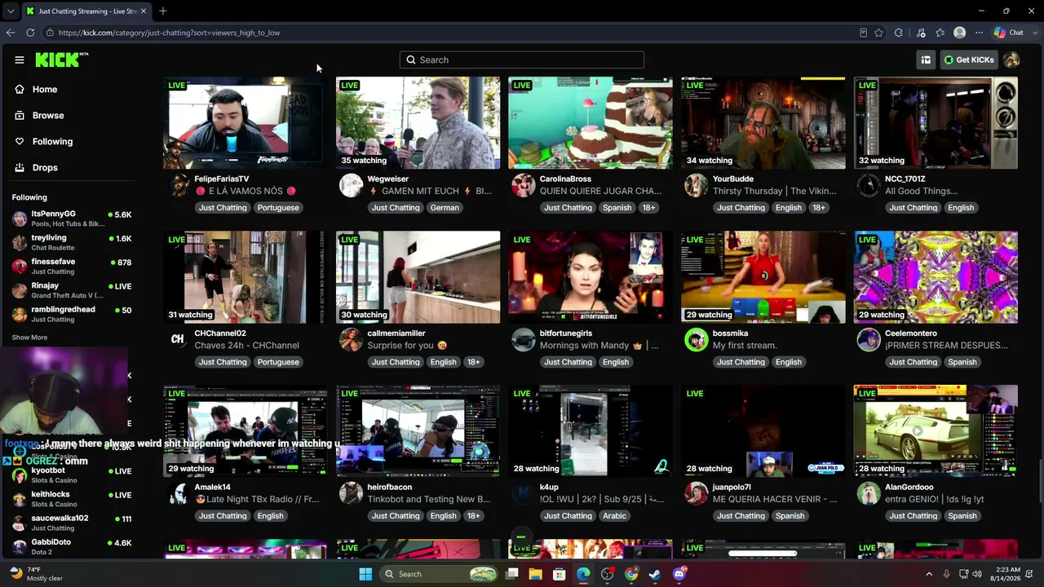Click the German tag under Wegweiser

click(445, 208)
